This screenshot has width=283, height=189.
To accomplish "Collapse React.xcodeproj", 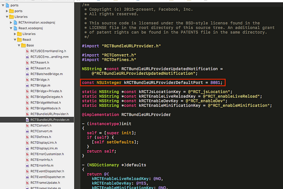I will pos(11,28).
